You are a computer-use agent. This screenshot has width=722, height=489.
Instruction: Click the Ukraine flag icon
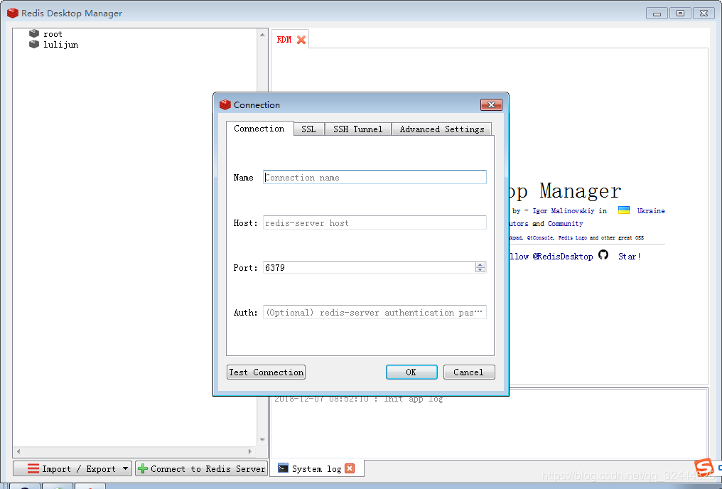point(624,210)
